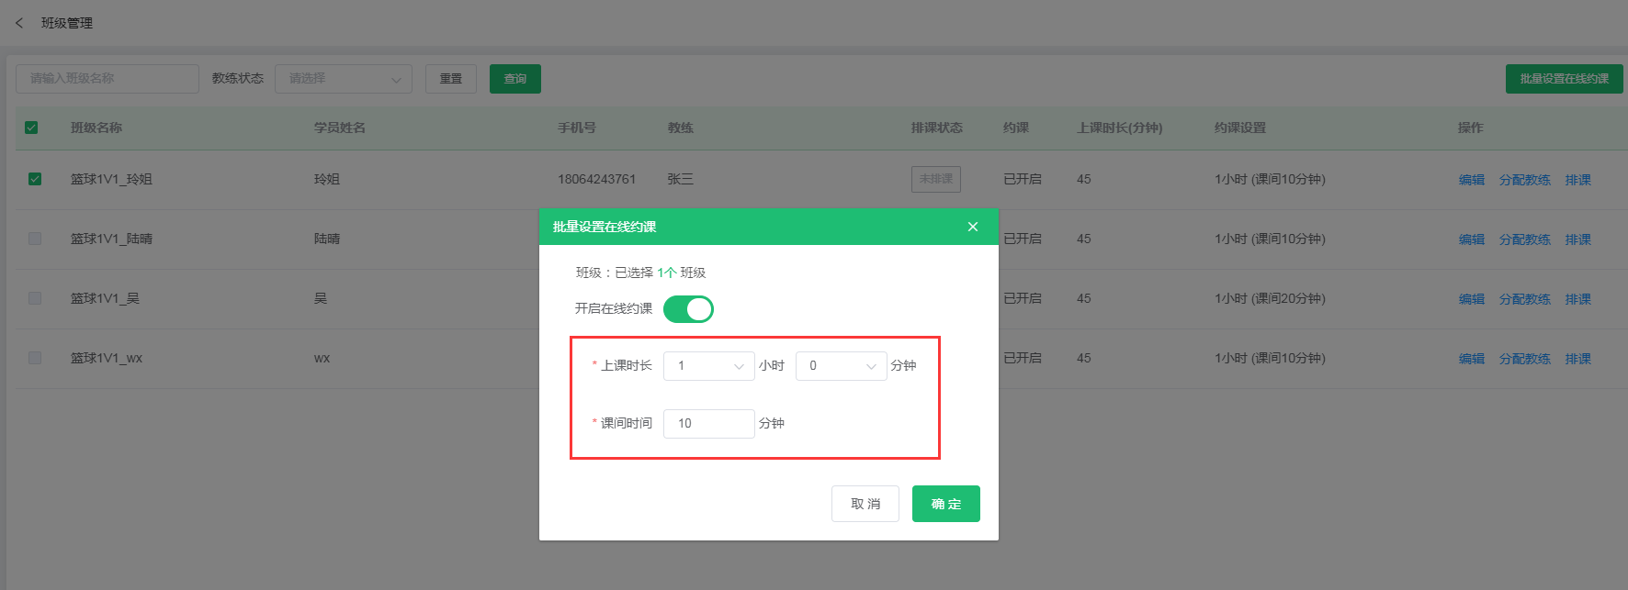Click the 请输入班级名称 search field
The height and width of the screenshot is (590, 1628).
click(x=107, y=79)
